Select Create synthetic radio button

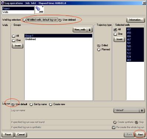pyautogui.click(x=115, y=122)
